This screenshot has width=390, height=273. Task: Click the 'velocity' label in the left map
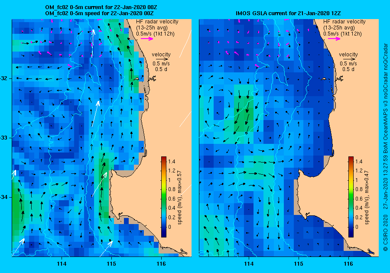pos(161,55)
